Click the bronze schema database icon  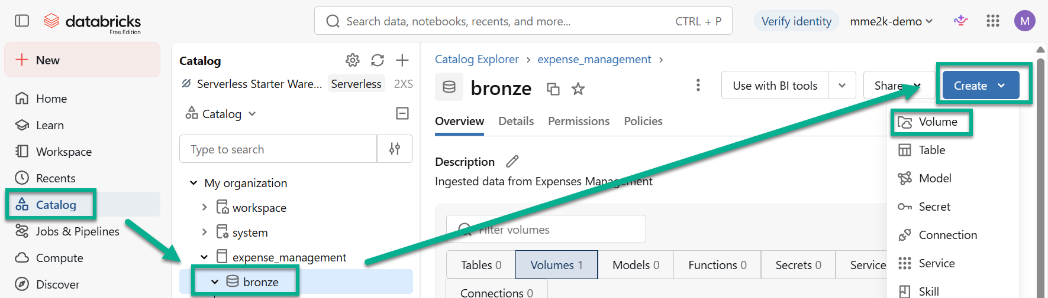click(x=449, y=87)
